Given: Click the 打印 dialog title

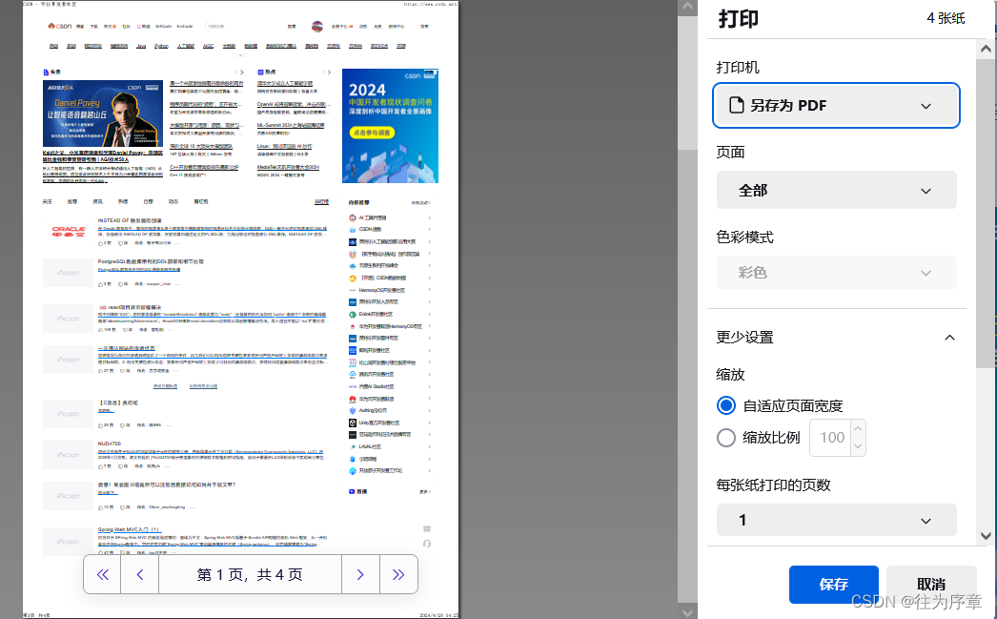Looking at the screenshot, I should coord(738,18).
